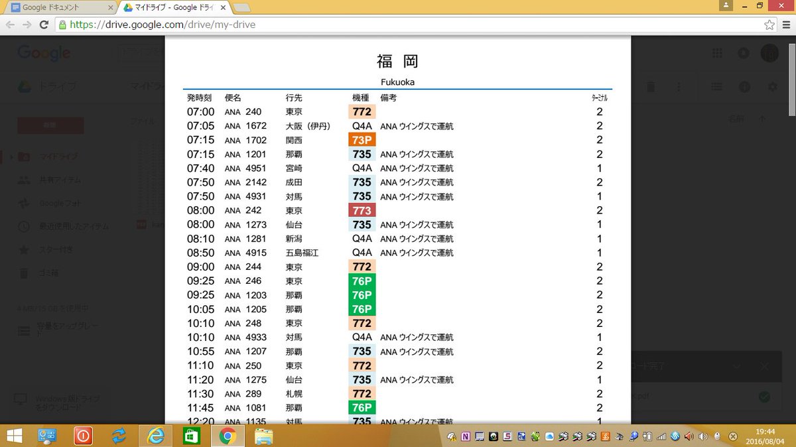This screenshot has width=796, height=447.
Task: Click the red 新規 button in Drive
Action: (50, 125)
